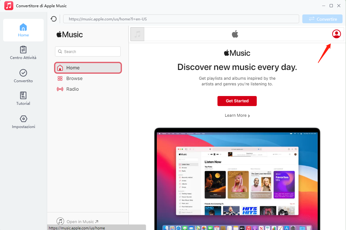Select Radio in Apple Music menu
This screenshot has height=230, width=346.
72,89
